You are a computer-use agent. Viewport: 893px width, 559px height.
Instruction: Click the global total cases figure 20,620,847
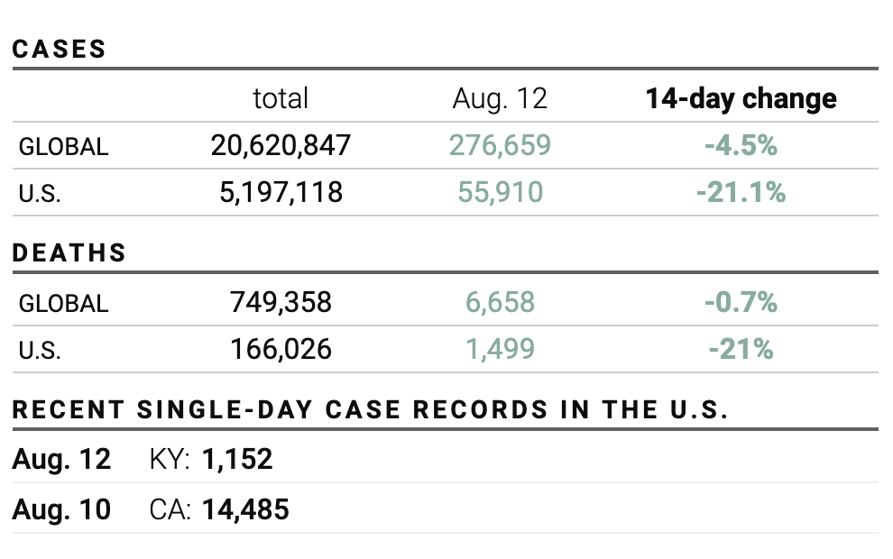[x=281, y=145]
